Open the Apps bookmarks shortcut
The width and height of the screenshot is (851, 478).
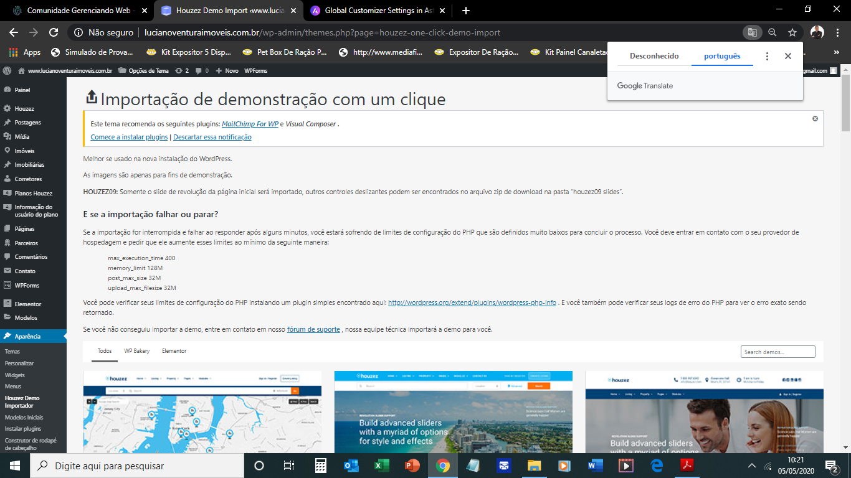point(25,52)
